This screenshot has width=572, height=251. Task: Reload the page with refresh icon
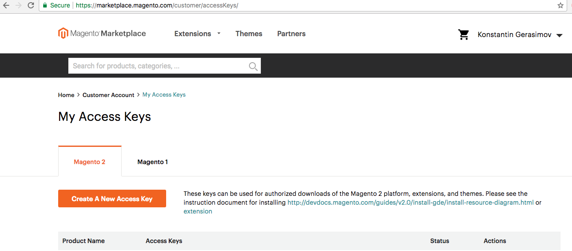coord(31,5)
